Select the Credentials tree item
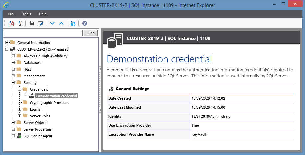Screen dimensions: 305x155 pyautogui.click(x=39, y=89)
